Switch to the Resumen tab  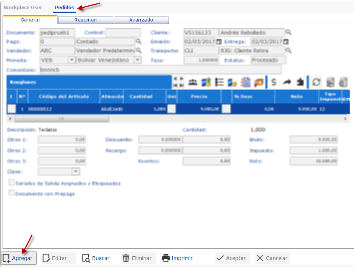tap(85, 20)
